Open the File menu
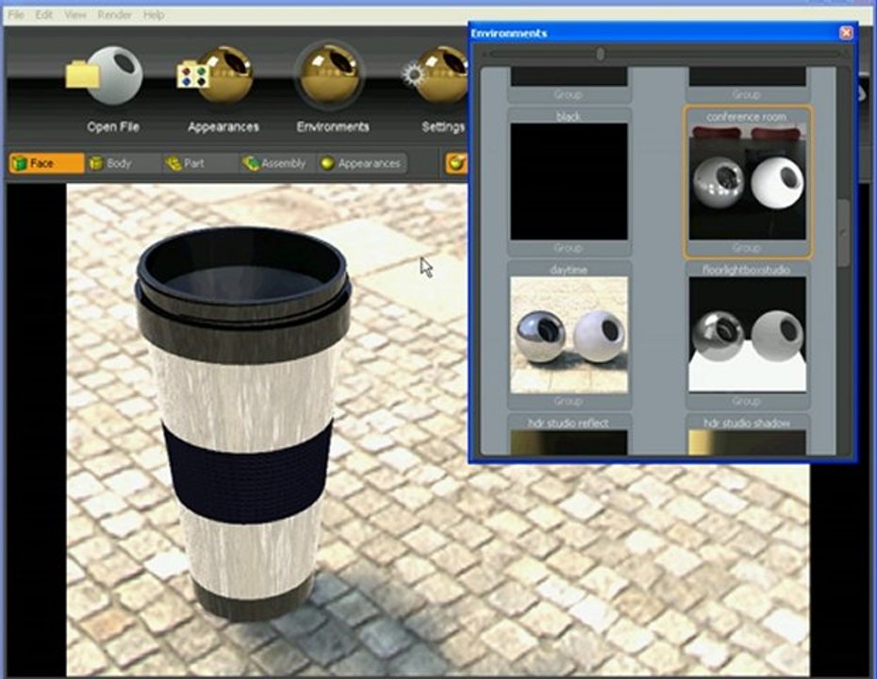Viewport: 877px width, 679px height. pos(16,14)
